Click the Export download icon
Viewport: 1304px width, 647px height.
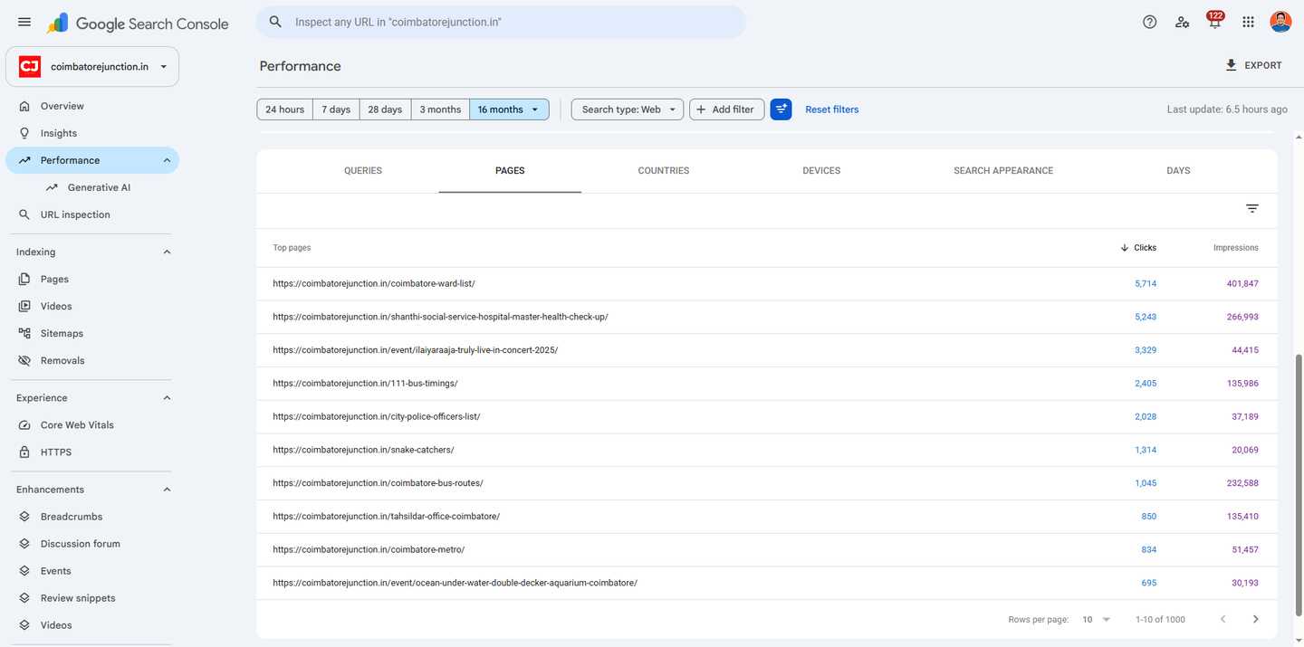1231,65
